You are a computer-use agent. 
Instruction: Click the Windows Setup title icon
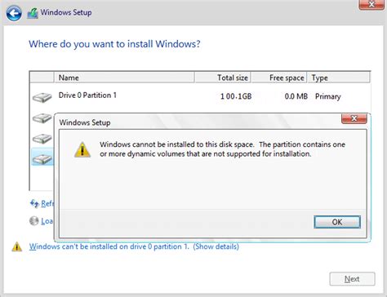click(33, 13)
